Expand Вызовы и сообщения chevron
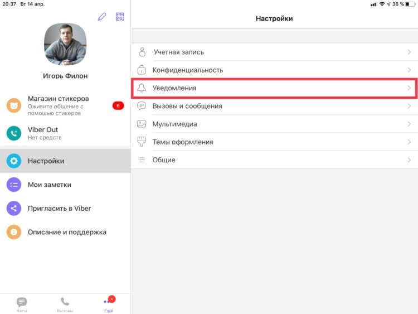The image size is (418, 314). point(409,106)
